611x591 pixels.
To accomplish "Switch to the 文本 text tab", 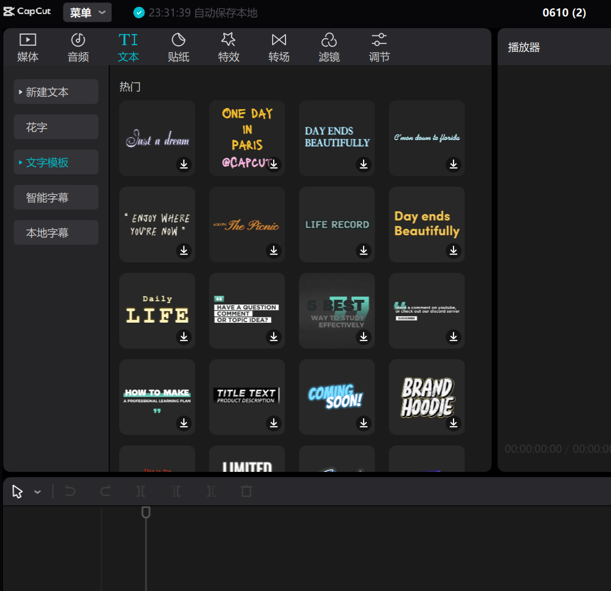I will point(128,48).
